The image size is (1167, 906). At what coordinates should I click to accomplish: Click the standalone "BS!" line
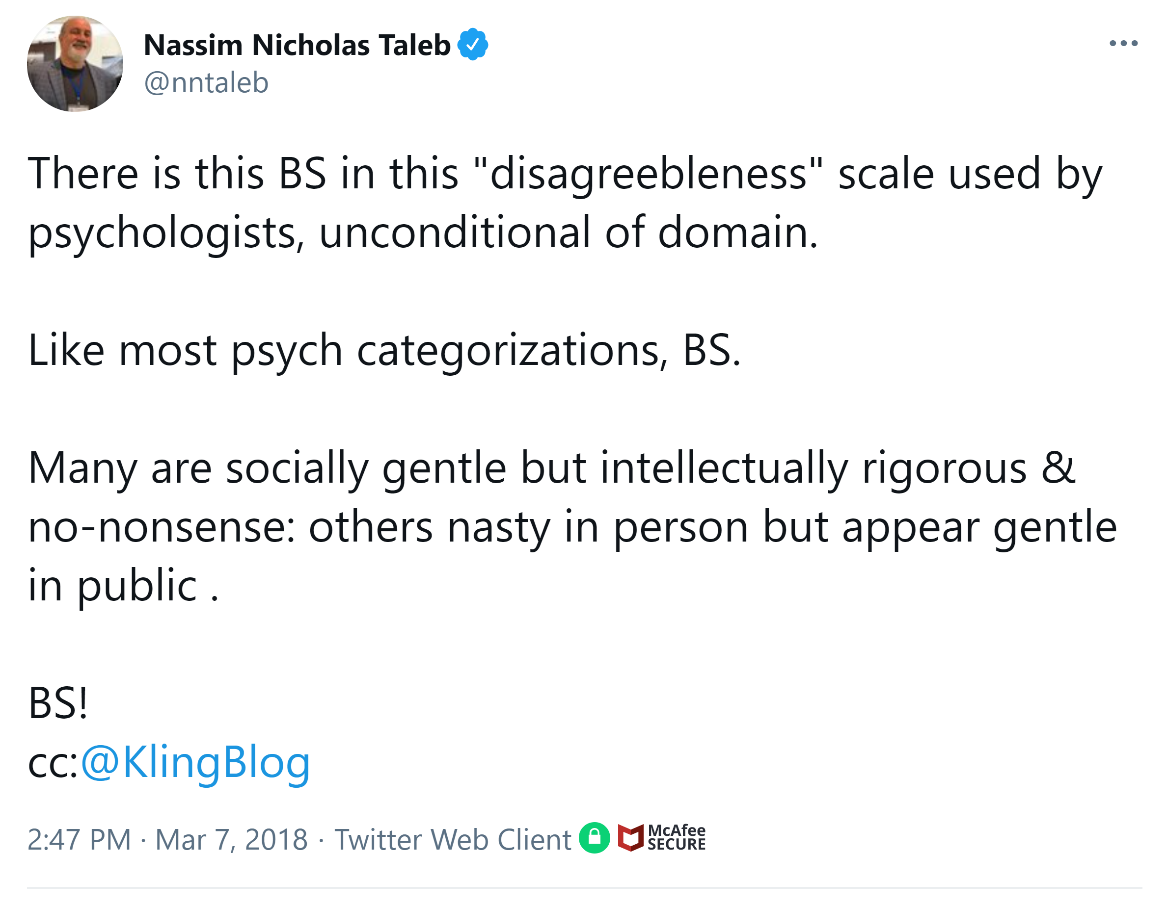58,703
